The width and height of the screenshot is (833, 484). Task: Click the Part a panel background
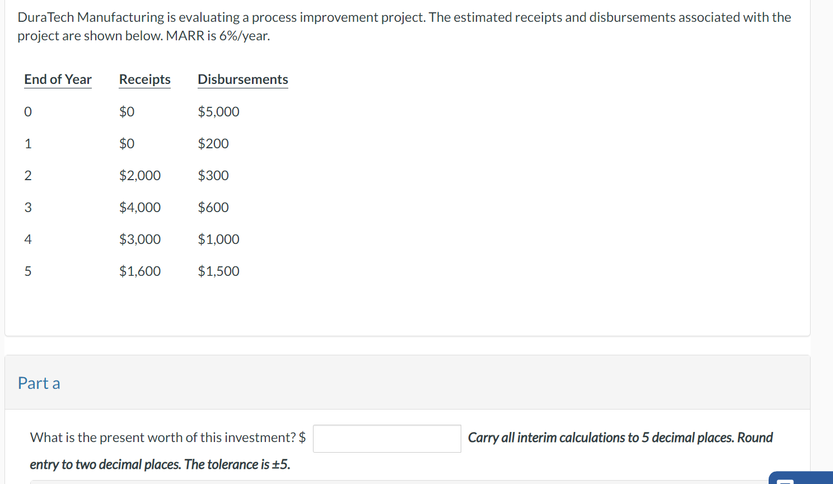(392, 383)
